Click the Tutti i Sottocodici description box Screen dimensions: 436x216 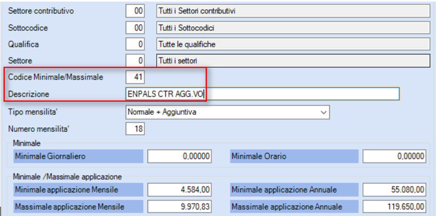pos(293,28)
